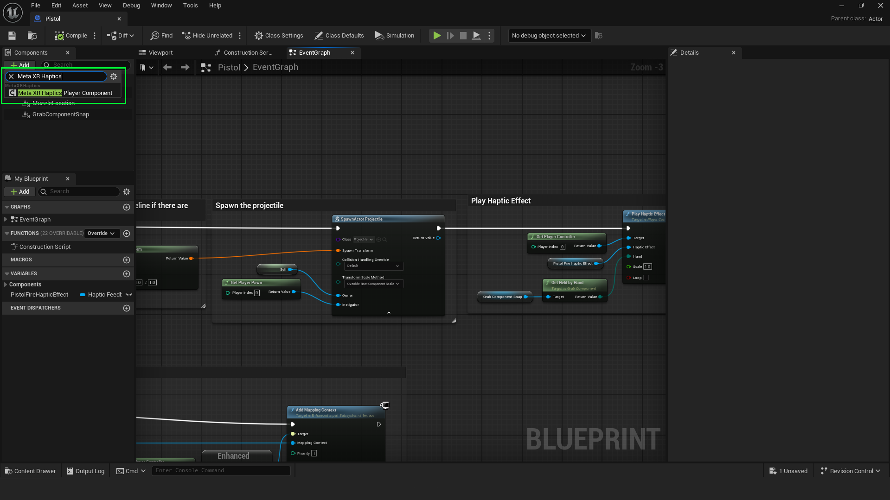The width and height of the screenshot is (890, 500).
Task: Open the Cmd type dropdown
Action: click(x=131, y=471)
